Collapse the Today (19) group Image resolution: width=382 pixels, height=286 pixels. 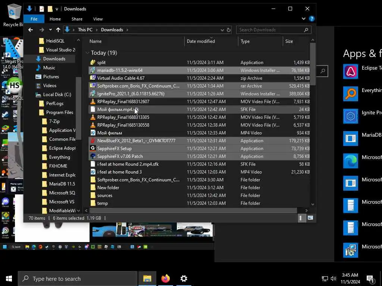pyautogui.click(x=87, y=53)
